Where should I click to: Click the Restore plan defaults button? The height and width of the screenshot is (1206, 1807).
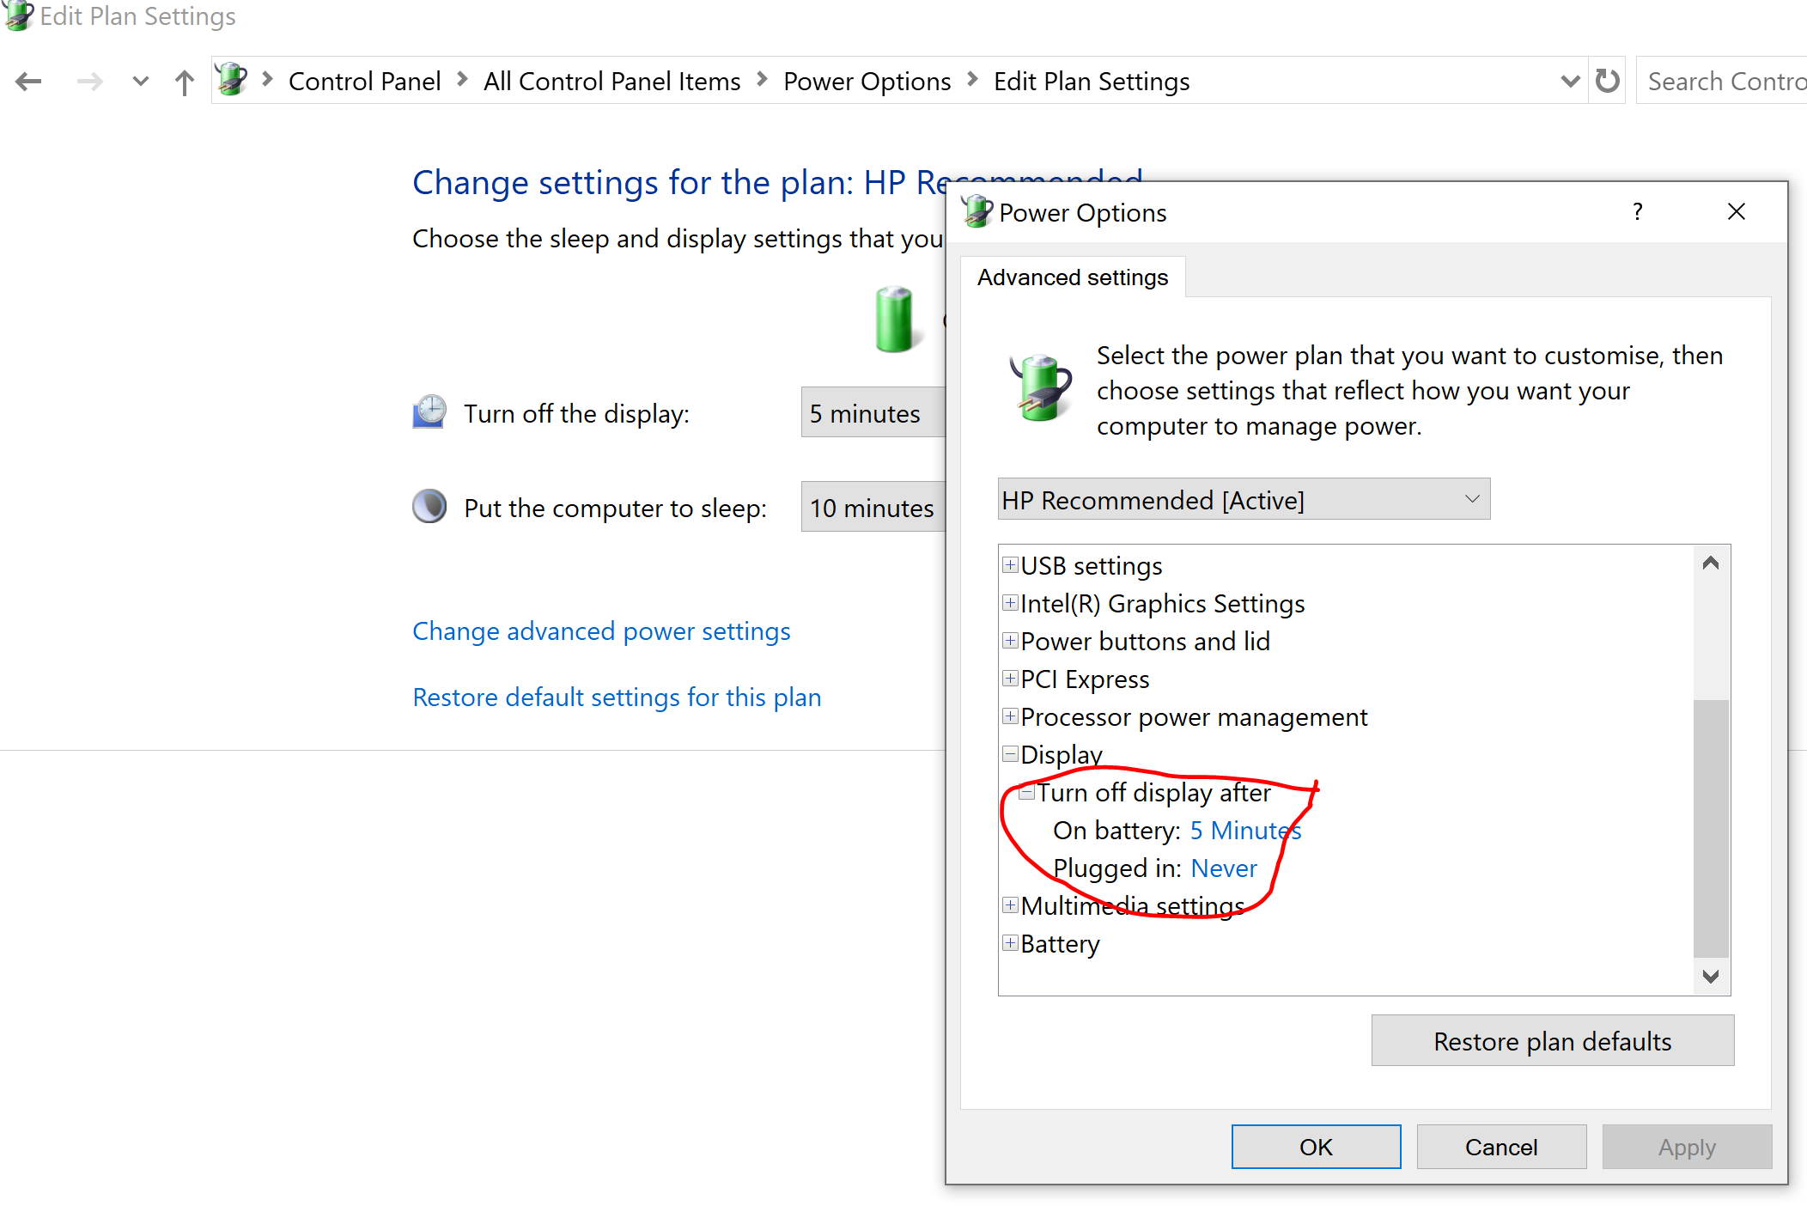click(x=1551, y=1039)
